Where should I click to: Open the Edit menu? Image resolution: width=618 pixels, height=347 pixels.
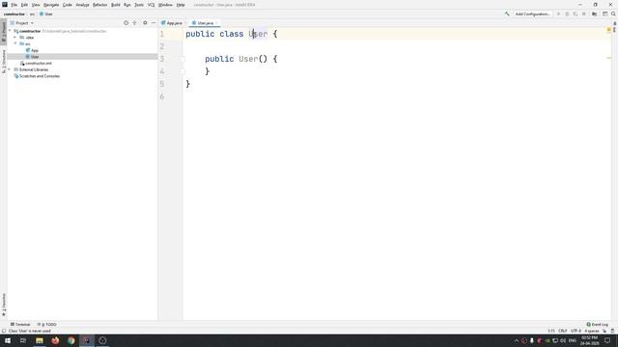pyautogui.click(x=24, y=5)
